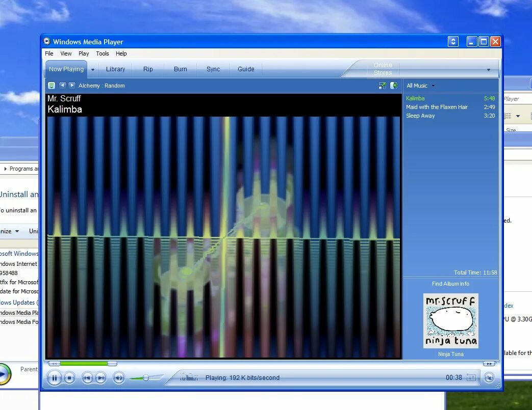
Task: Expand the Online Stores dropdown arrow
Action: tap(489, 69)
